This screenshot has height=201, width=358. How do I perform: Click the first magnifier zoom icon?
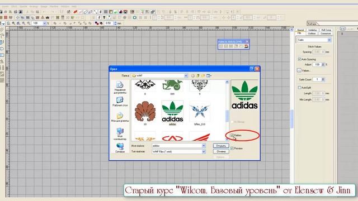click(x=8, y=23)
